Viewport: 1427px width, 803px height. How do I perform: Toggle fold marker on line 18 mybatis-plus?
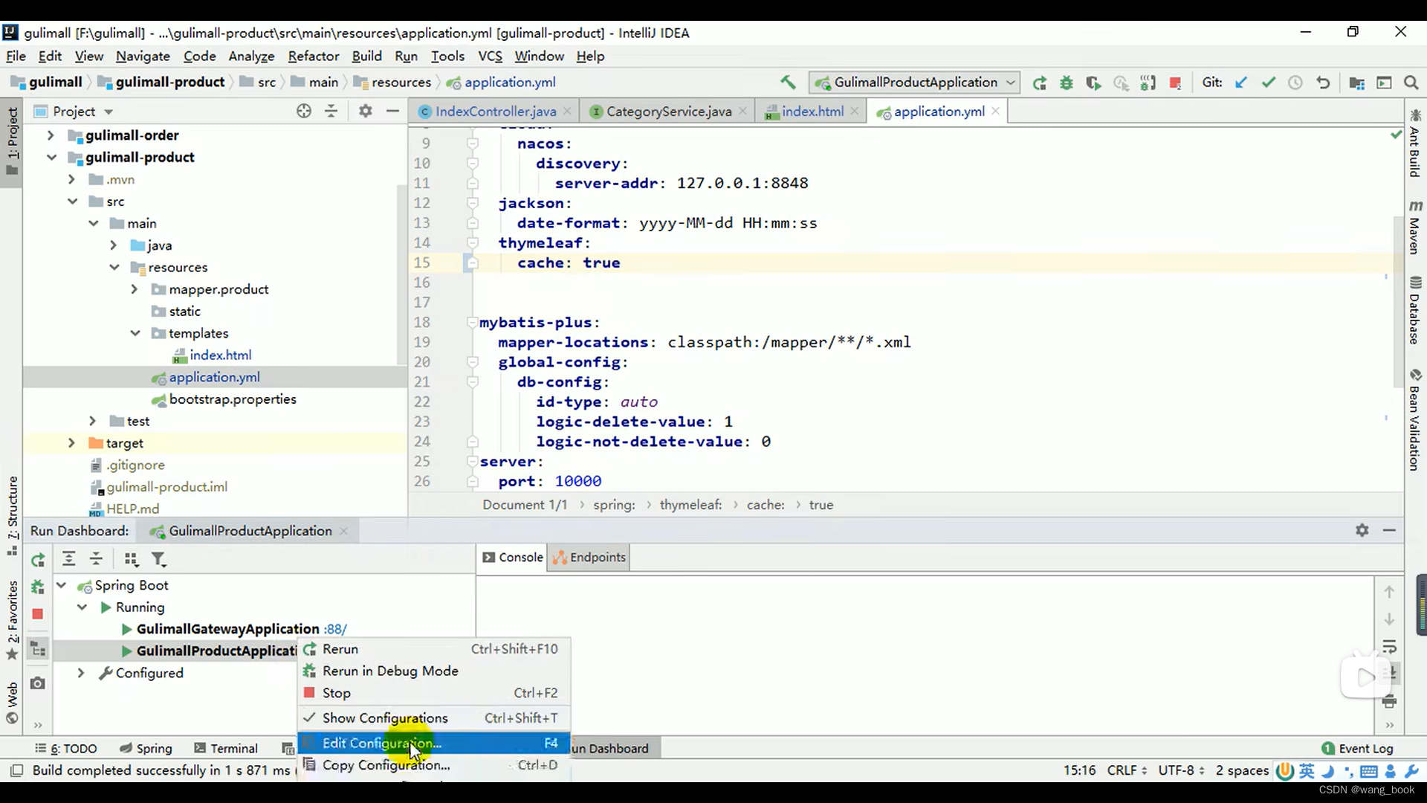pos(472,322)
